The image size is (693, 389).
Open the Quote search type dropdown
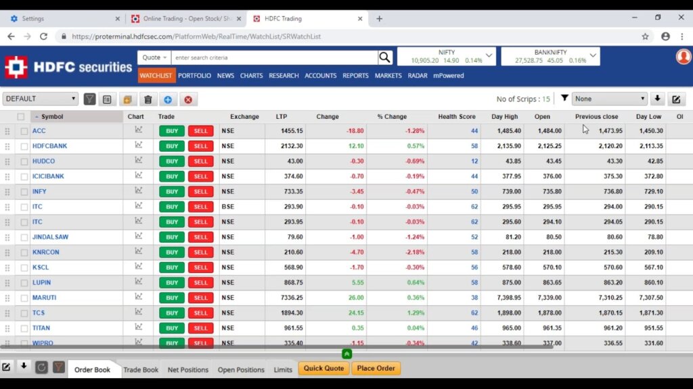coord(154,57)
